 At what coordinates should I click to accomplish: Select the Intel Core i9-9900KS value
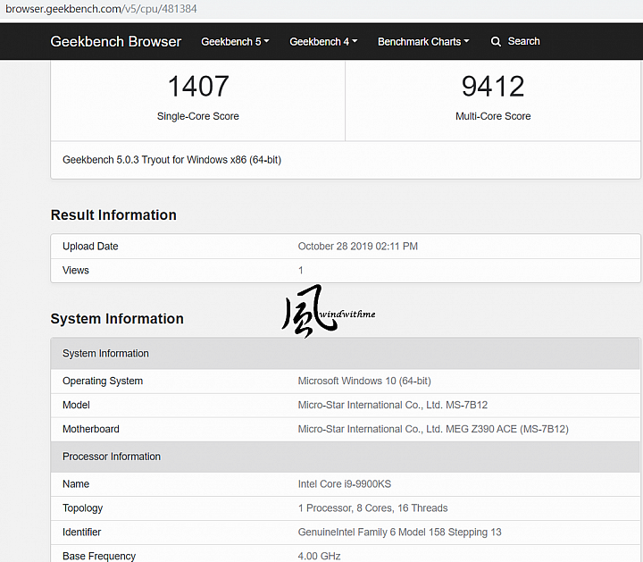tap(345, 484)
